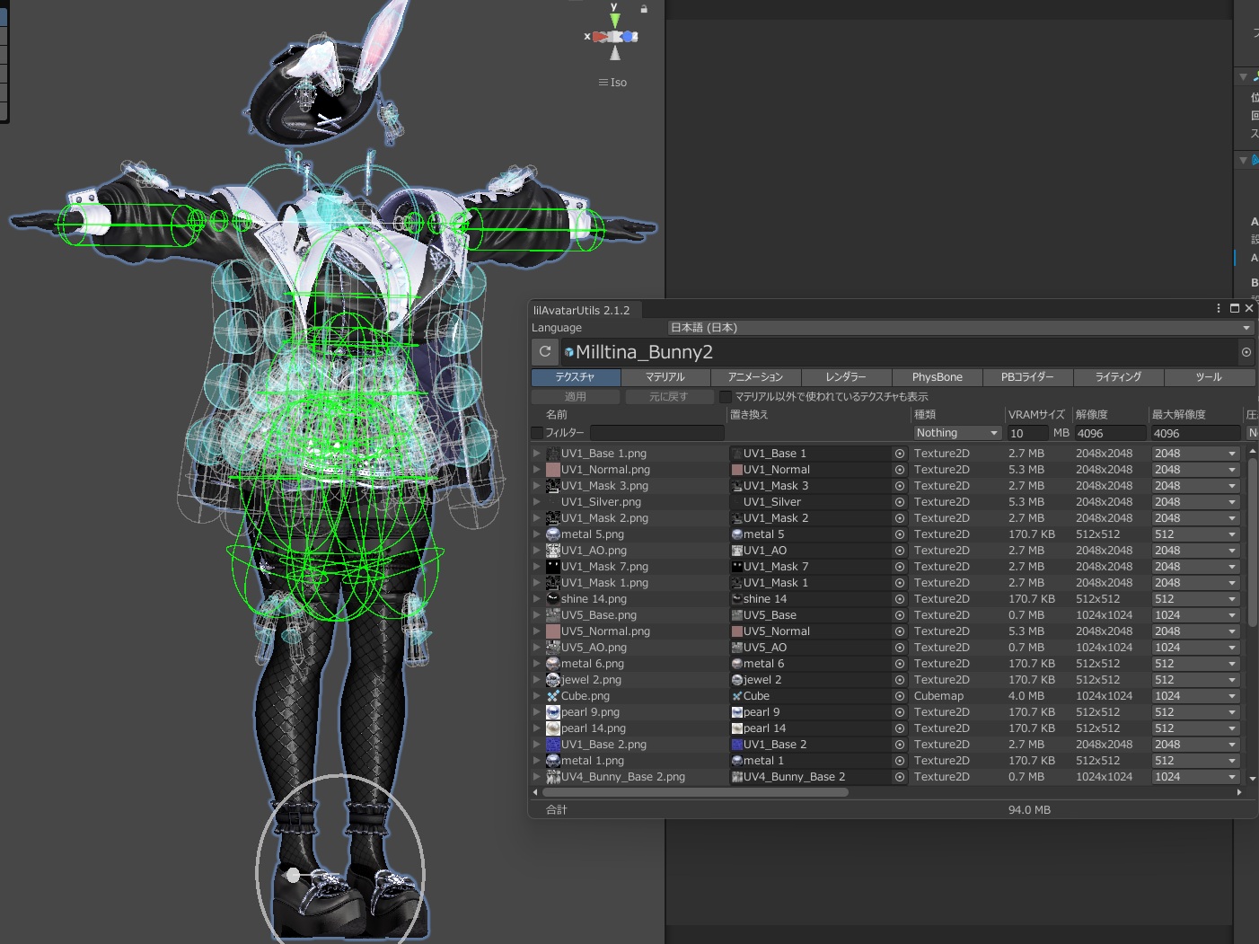Switch to the PhysBone tab
This screenshot has width=1259, height=944.
point(937,377)
